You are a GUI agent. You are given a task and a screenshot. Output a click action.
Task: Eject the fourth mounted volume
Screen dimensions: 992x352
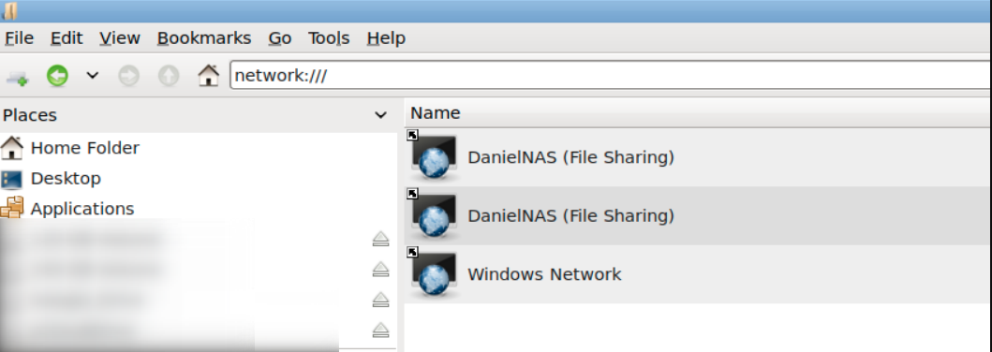[x=380, y=330]
